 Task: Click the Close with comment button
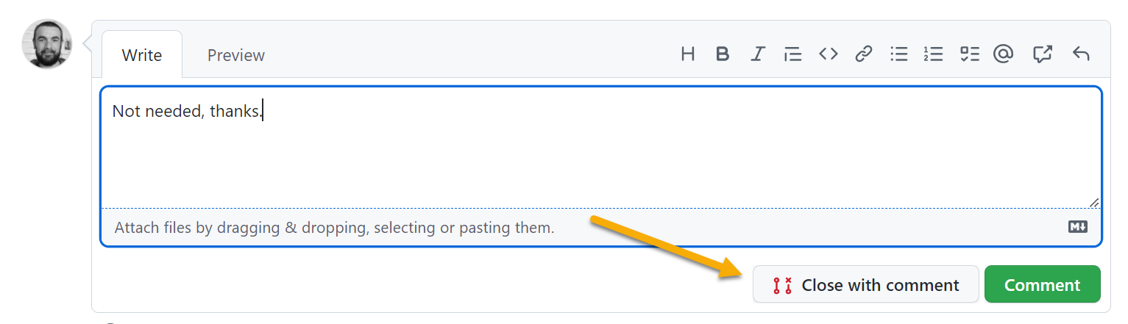coord(865,284)
